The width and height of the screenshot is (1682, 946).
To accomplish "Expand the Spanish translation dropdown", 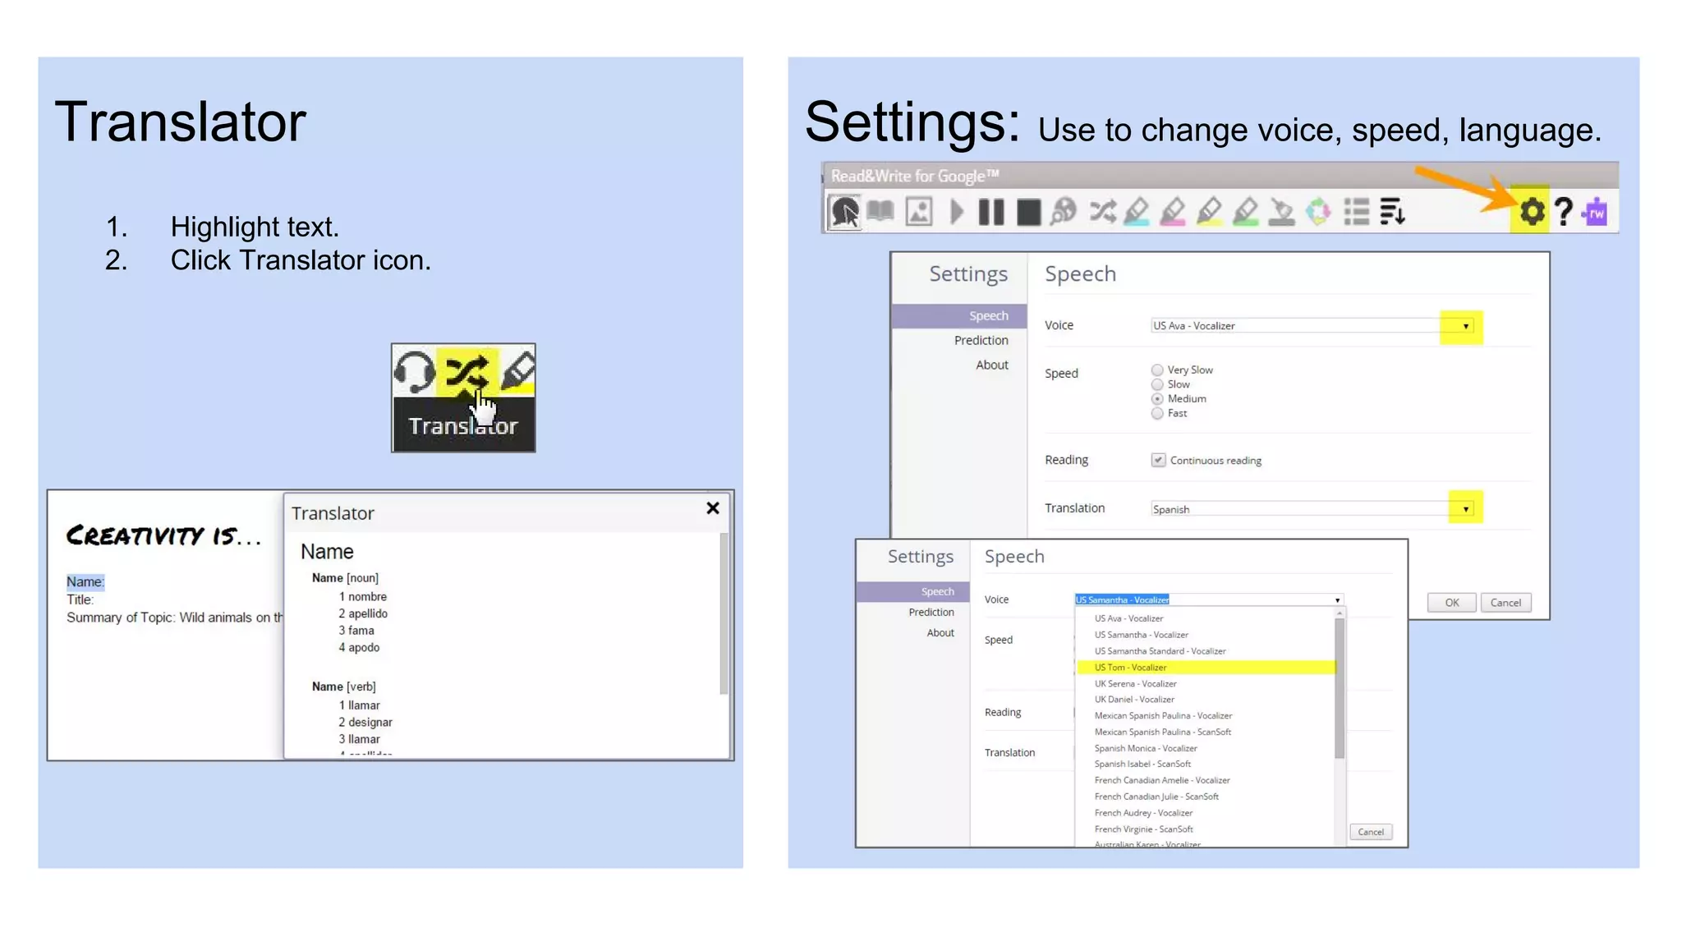I will tap(1465, 509).
